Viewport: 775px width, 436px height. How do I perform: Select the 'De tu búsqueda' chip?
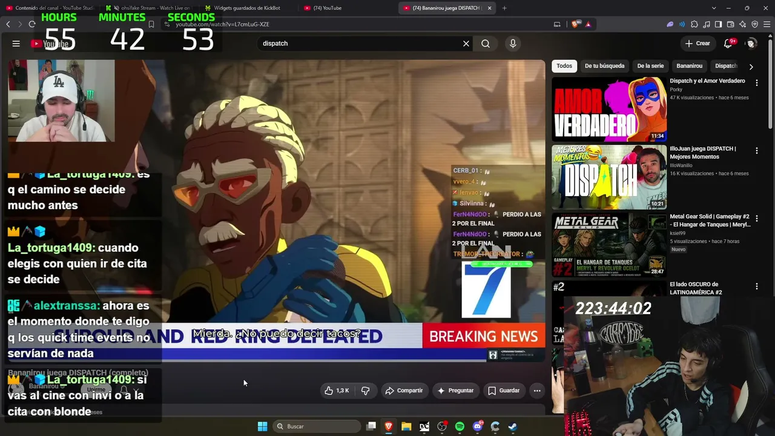(604, 66)
